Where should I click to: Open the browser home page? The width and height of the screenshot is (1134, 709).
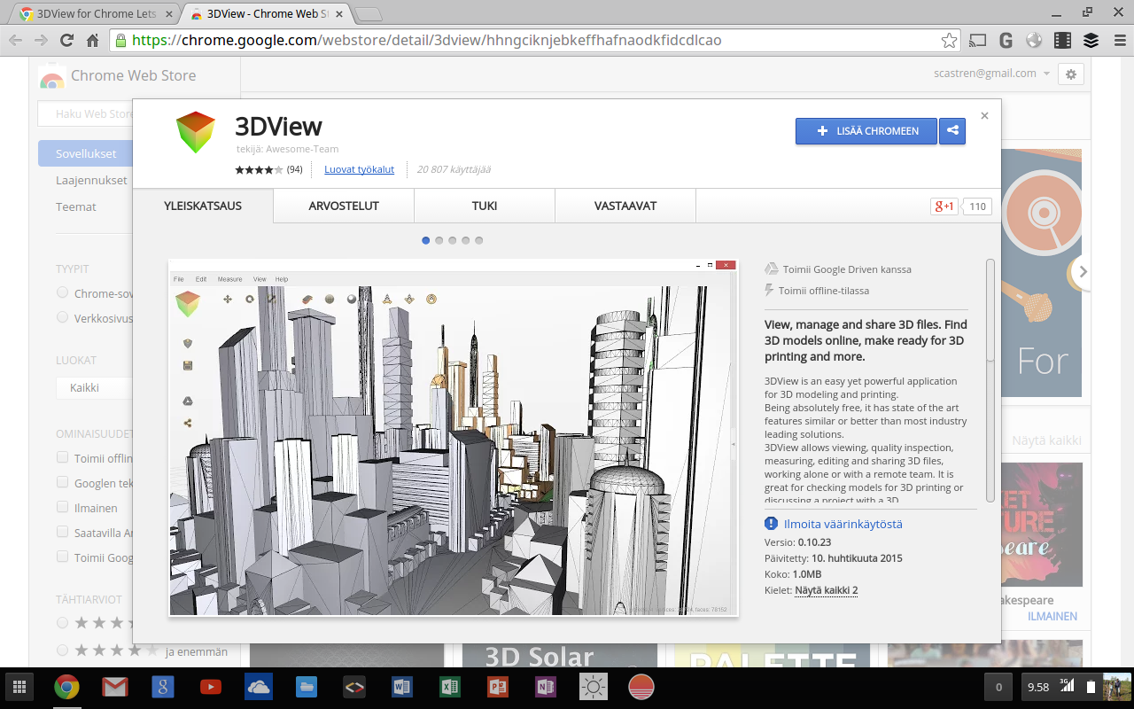pyautogui.click(x=92, y=40)
